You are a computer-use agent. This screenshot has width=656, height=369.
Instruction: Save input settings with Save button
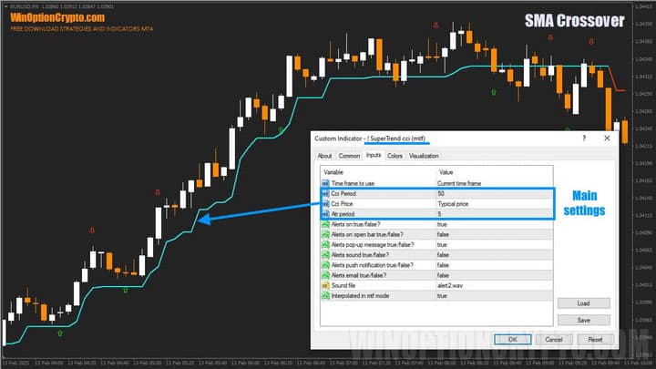coord(584,320)
